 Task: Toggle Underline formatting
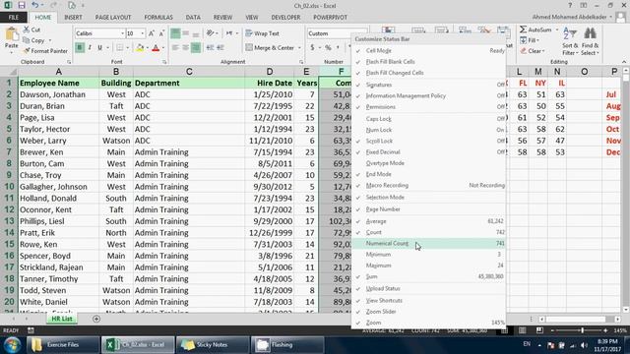pos(99,48)
